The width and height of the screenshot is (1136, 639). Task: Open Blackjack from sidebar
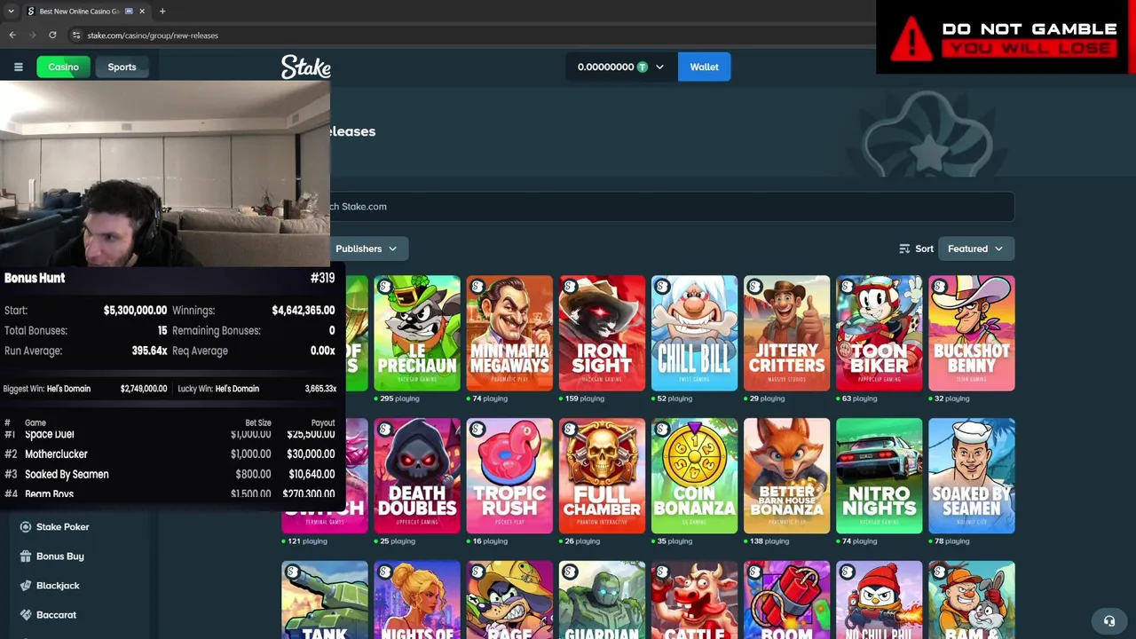click(58, 586)
